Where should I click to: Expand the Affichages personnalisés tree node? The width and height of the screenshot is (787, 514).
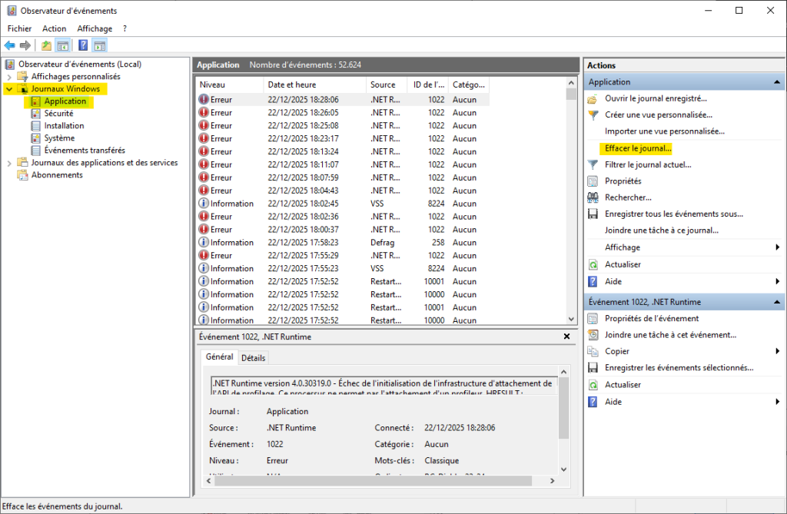pos(9,77)
